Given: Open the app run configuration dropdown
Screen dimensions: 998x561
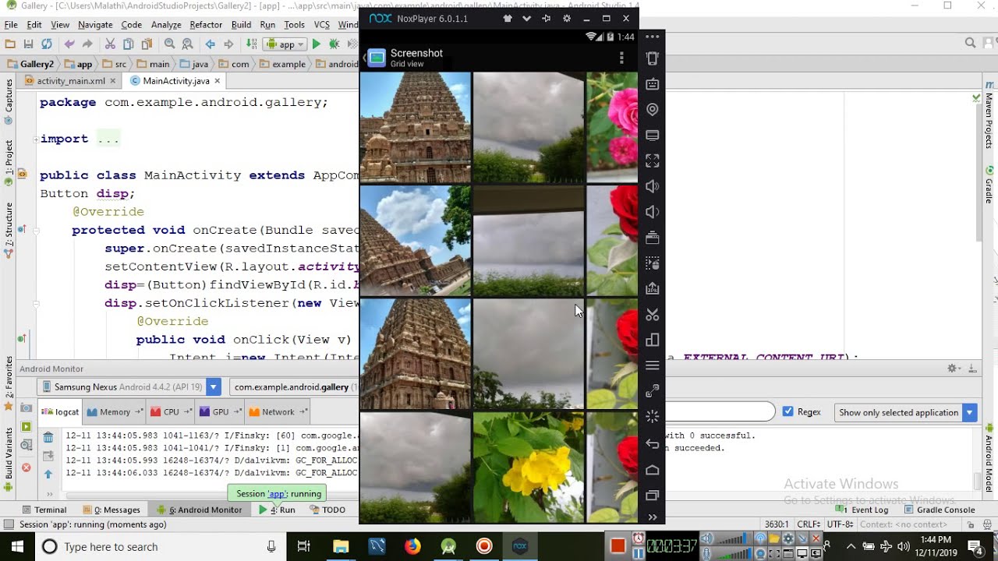Looking at the screenshot, I should pos(284,44).
